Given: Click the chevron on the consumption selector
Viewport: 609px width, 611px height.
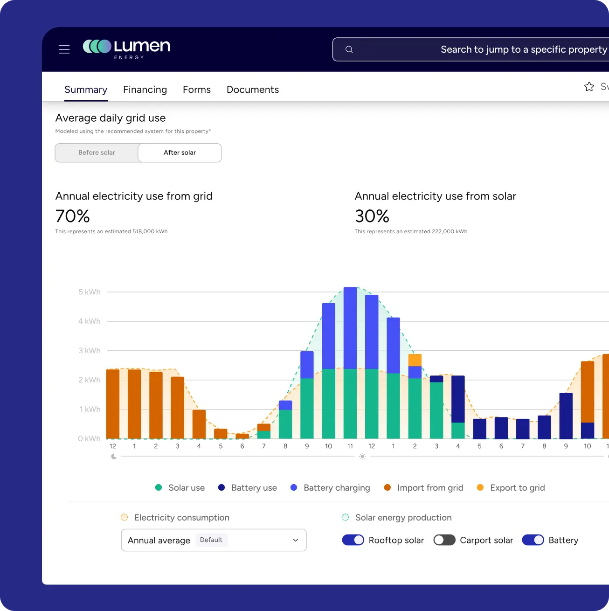Looking at the screenshot, I should [x=295, y=540].
